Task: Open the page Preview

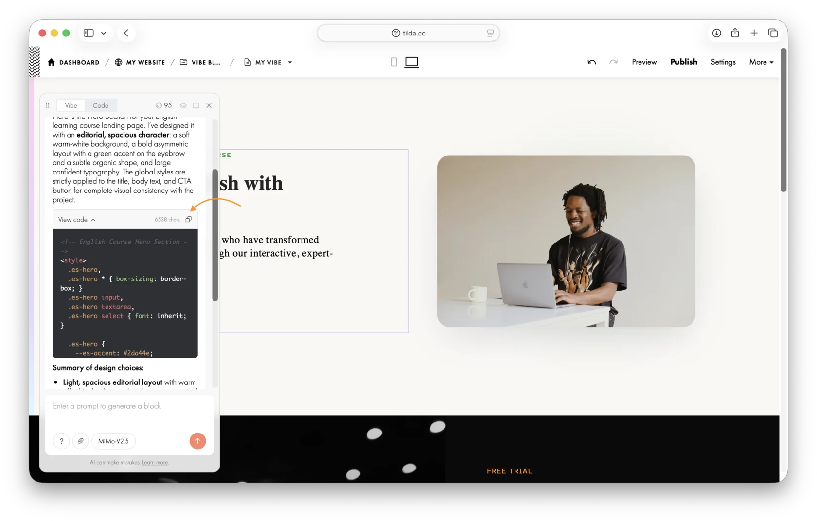Action: (644, 62)
